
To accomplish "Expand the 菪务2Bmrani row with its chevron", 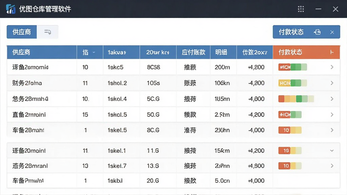I will click(x=332, y=166).
